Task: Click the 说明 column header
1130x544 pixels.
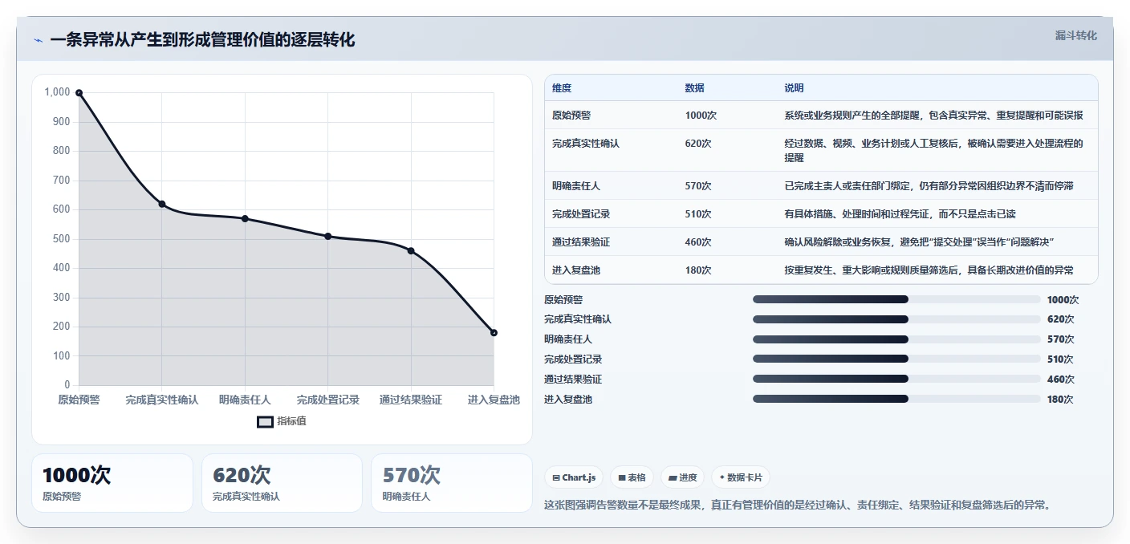Action: click(794, 88)
